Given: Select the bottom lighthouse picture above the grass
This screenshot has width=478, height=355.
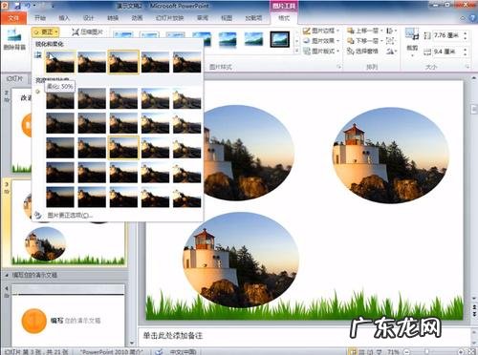Looking at the screenshot, I should pyautogui.click(x=241, y=260).
